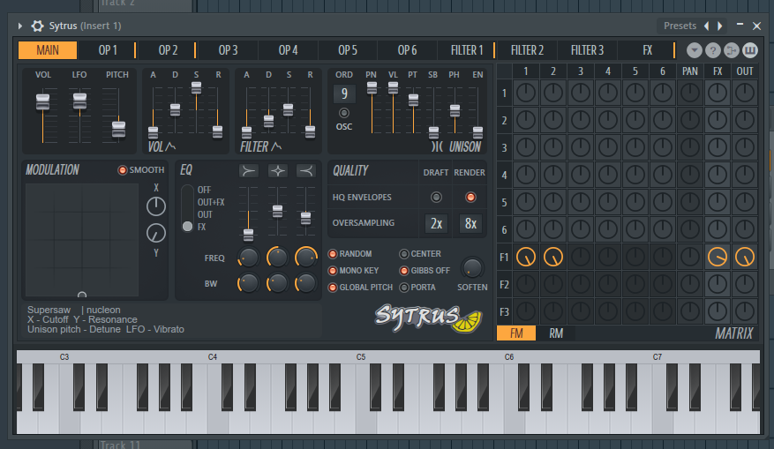The width and height of the screenshot is (774, 449).
Task: Toggle the OSC unison button
Action: click(x=344, y=113)
